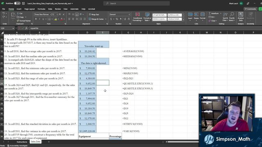Select bottom align icon
Screen dimensions: 262x147
tap(77, 15)
